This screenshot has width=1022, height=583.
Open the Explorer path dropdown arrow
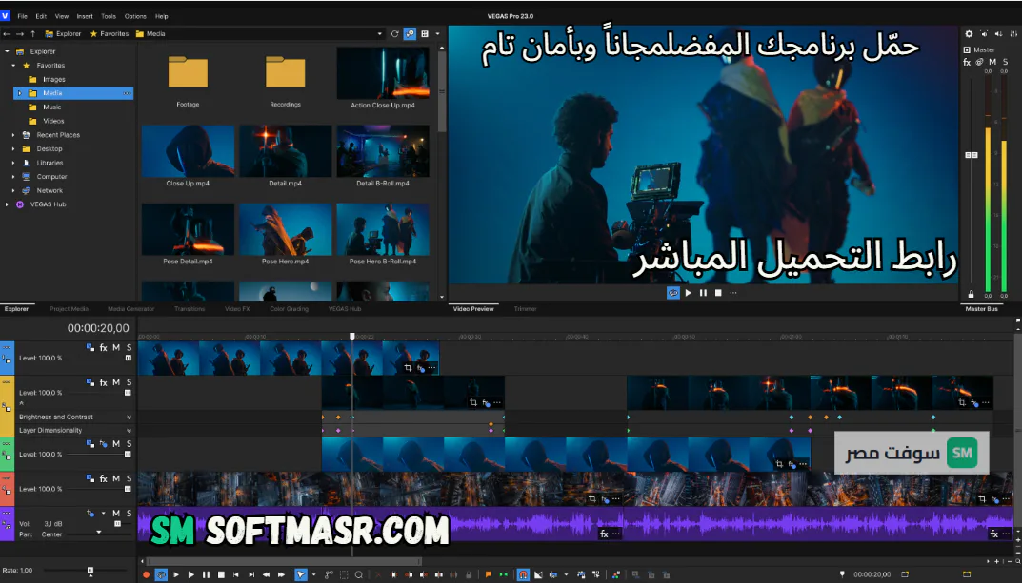(380, 34)
